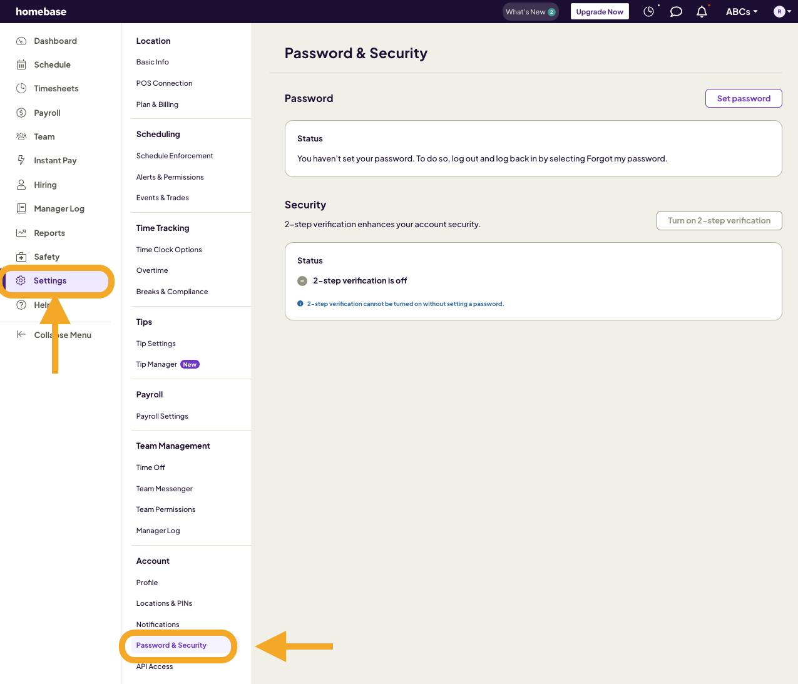Select the Team icon in the sidebar
This screenshot has width=798, height=684.
[23, 136]
